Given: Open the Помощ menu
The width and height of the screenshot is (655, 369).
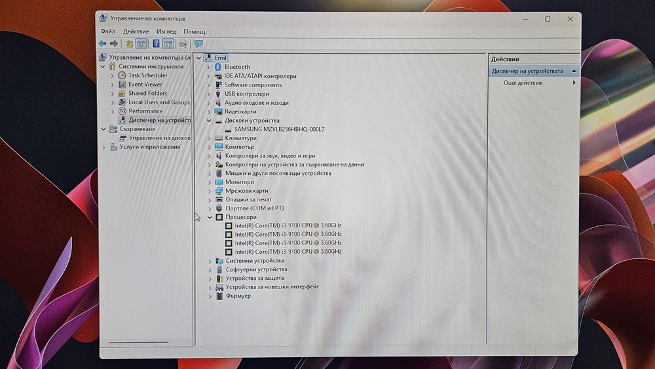Looking at the screenshot, I should [x=195, y=31].
